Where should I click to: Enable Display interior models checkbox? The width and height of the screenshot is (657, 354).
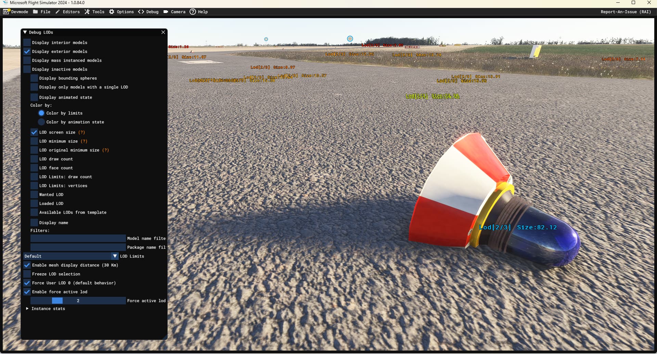(27, 42)
